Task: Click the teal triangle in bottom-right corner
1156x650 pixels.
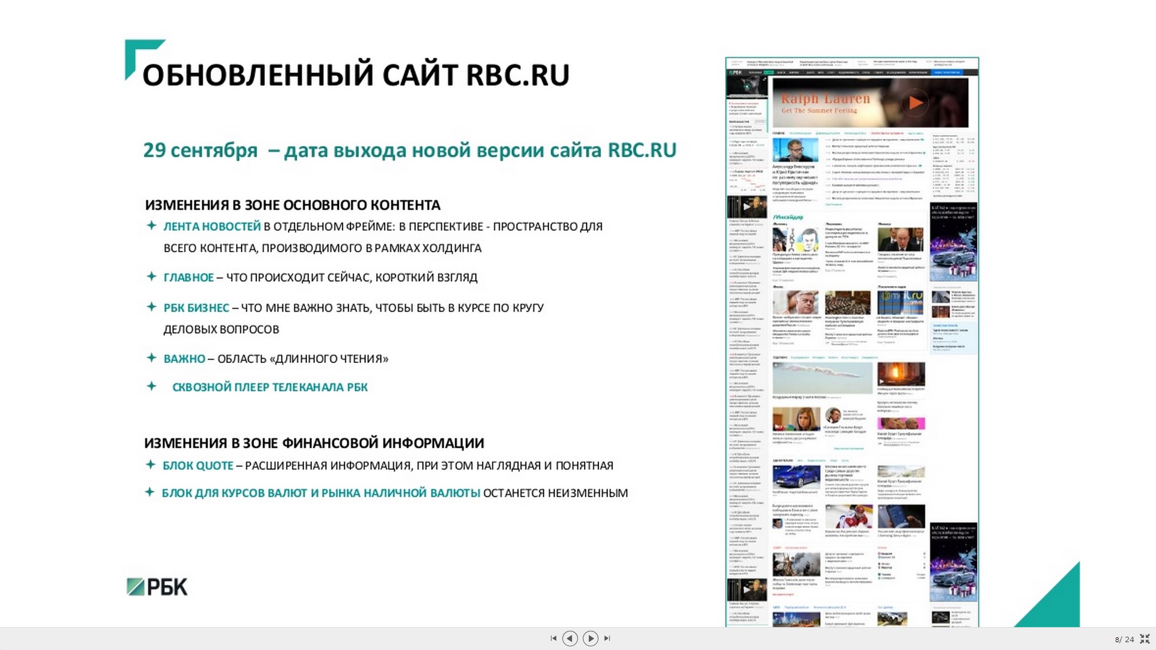Action: point(1057,605)
